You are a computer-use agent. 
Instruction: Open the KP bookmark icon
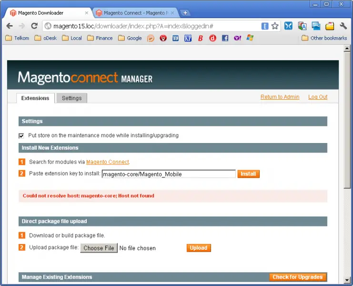[x=188, y=38]
